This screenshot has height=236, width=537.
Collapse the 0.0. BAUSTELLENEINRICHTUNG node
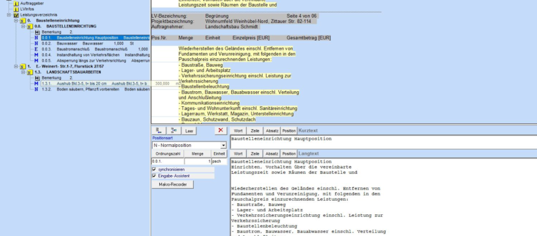click(23, 26)
